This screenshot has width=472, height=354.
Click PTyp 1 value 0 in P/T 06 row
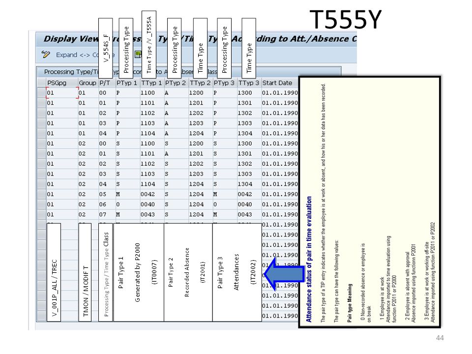pyautogui.click(x=127, y=205)
